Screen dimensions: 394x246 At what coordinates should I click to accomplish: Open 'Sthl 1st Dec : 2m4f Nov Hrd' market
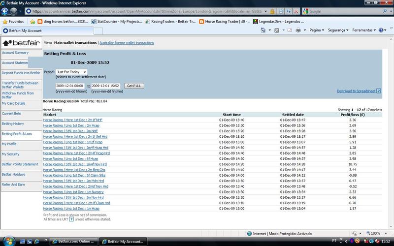75,164
